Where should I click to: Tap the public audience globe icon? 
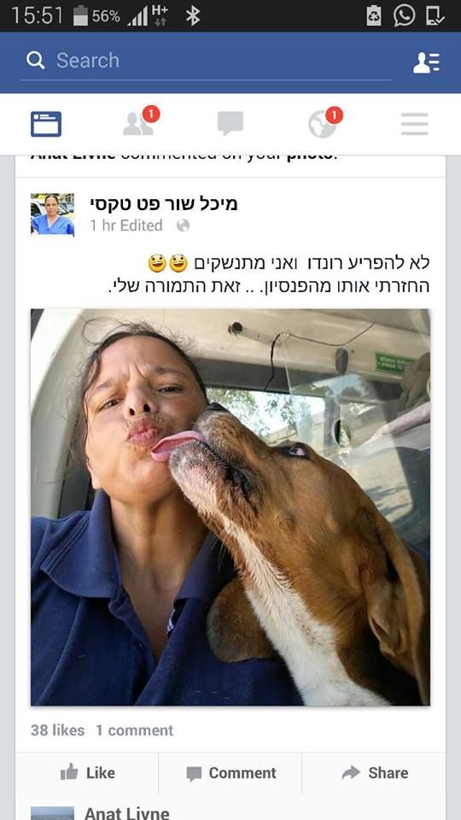(x=183, y=225)
